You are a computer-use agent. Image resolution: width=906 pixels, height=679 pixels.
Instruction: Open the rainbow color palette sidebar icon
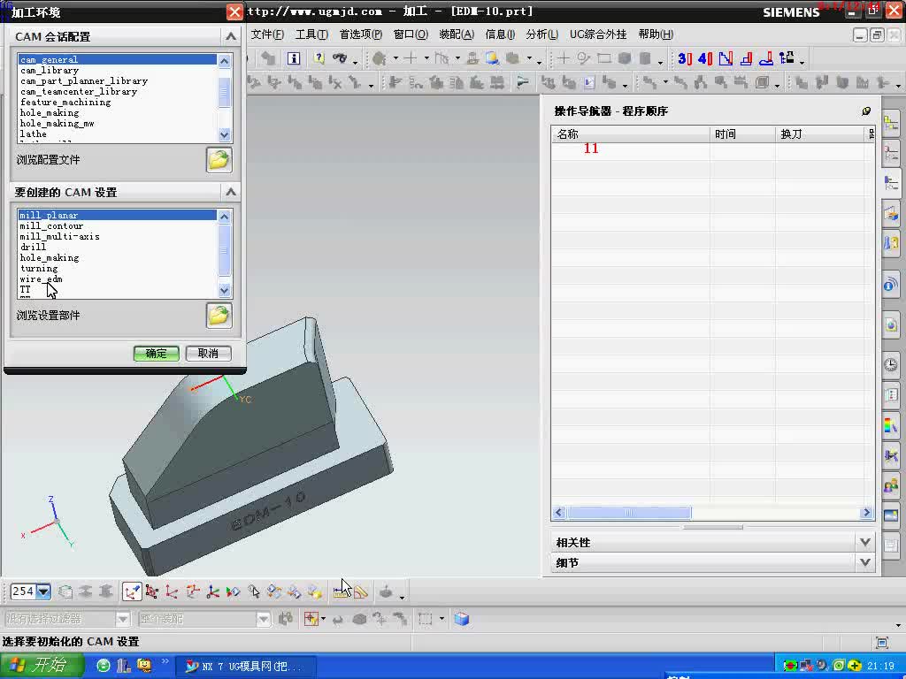pyautogui.click(x=890, y=425)
